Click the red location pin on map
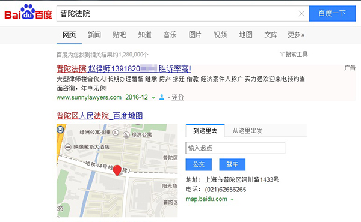 pyautogui.click(x=117, y=170)
